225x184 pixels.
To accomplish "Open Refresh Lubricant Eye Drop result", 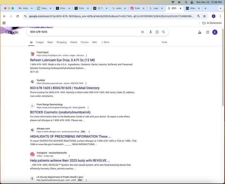I will point(62,60).
